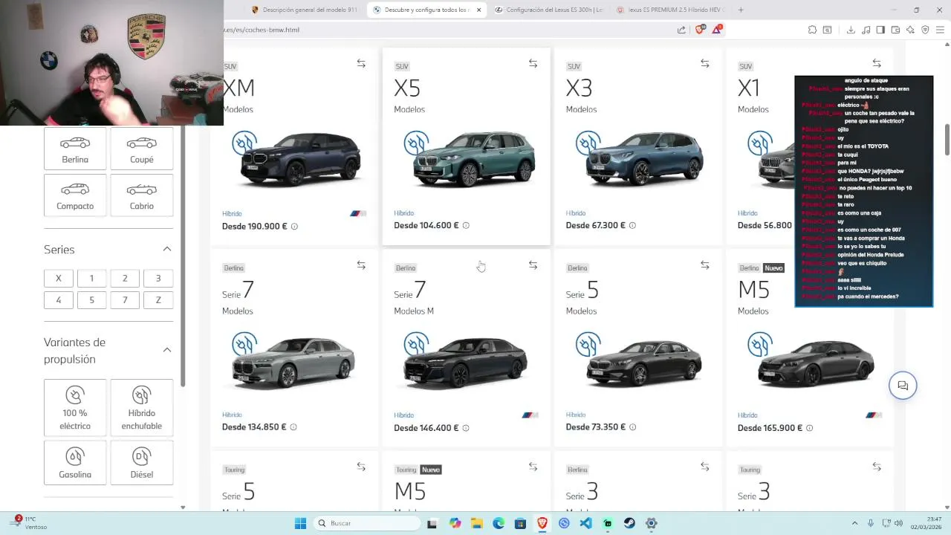Click price info icon next to 146.400 €

click(x=466, y=428)
